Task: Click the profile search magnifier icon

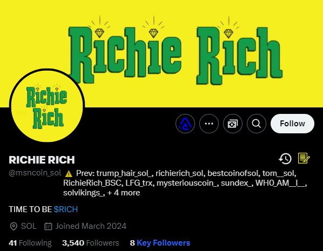Action: pyautogui.click(x=257, y=124)
